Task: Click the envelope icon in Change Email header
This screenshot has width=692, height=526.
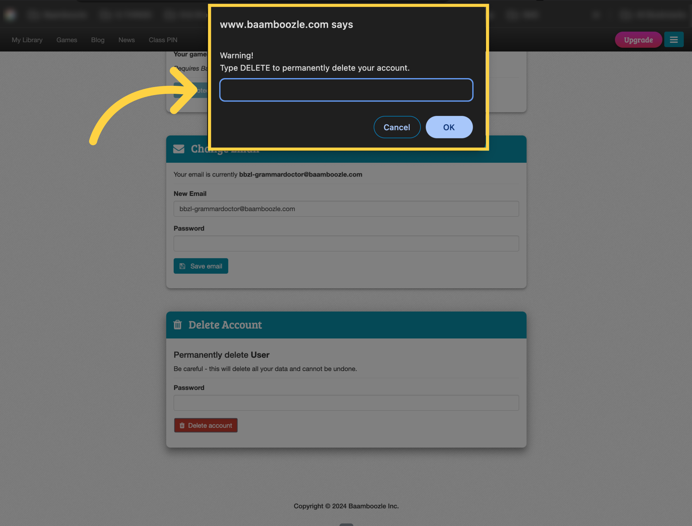Action: tap(179, 149)
